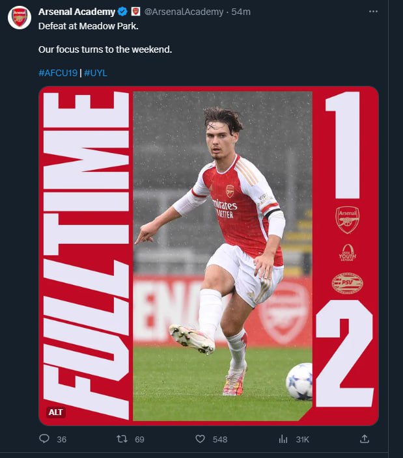The image size is (403, 458).
Task: Open tweet permalink via 54m timestamp
Action: click(x=242, y=12)
